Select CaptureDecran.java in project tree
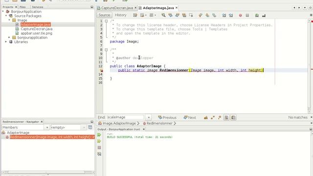313x176 pixels. (37, 29)
